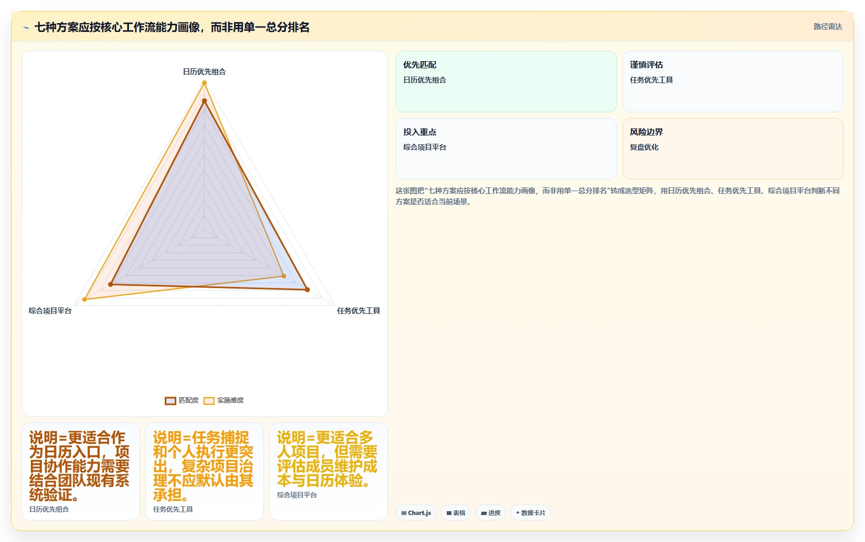Click 综合项目平台 text in 投入重点 card
The width and height of the screenshot is (865, 542).
[x=425, y=147]
